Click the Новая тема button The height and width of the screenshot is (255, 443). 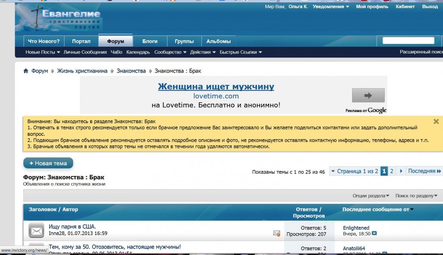click(48, 163)
